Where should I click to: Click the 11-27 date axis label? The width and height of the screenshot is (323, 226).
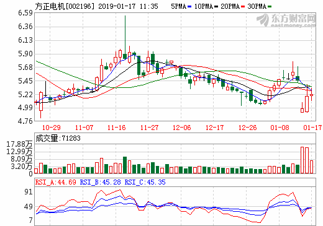pyautogui.click(x=149, y=128)
